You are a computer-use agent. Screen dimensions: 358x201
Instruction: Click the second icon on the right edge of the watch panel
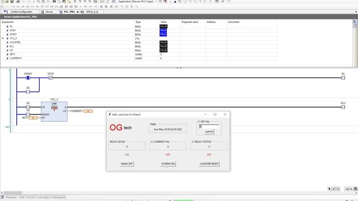click(x=355, y=26)
